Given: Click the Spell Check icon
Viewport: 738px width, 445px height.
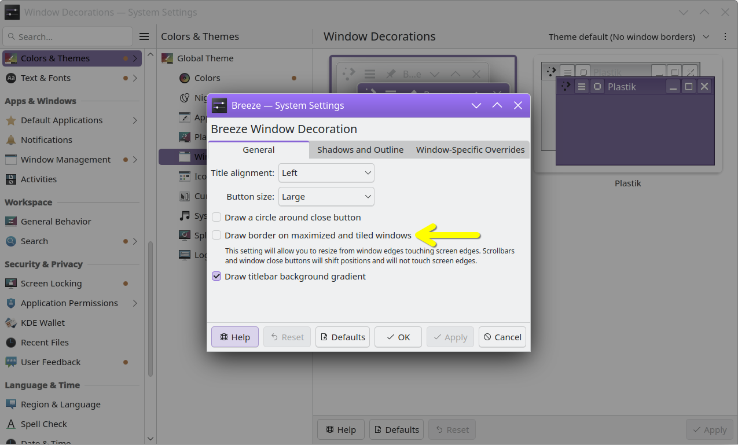Looking at the screenshot, I should [x=10, y=424].
